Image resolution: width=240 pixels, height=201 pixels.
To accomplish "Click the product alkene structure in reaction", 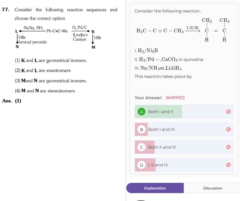I will point(215,30).
